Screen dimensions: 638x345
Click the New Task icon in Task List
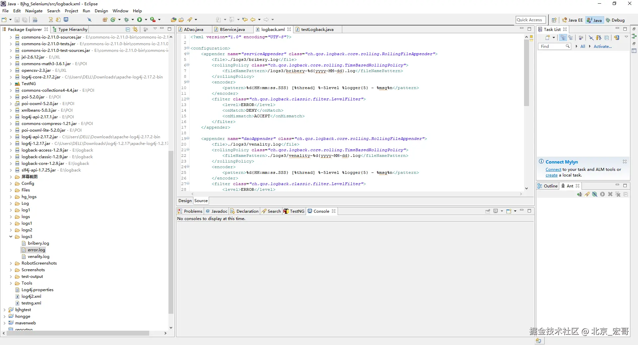(547, 38)
